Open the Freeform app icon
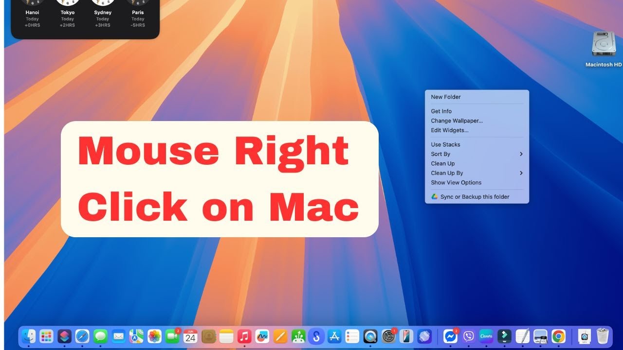623x350 pixels. point(262,336)
